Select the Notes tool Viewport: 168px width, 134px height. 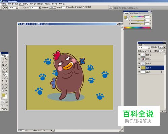coord(3,88)
